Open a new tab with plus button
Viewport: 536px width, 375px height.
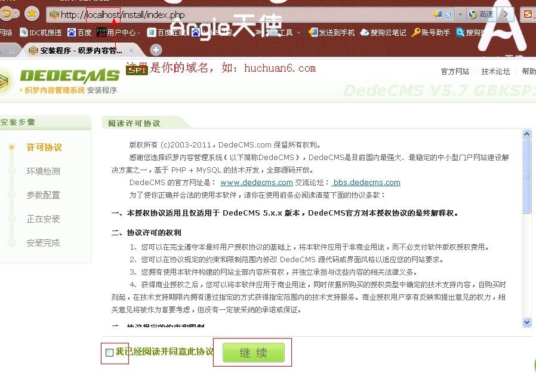[156, 50]
